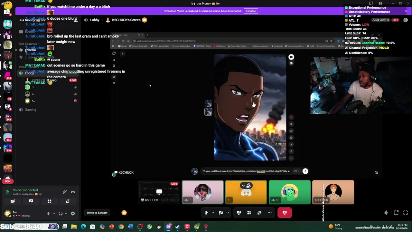Click the red stop-watching stream button

tap(285, 213)
